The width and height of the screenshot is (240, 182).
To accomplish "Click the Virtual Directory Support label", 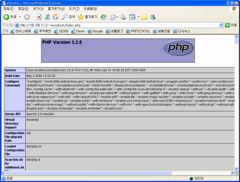I will pyautogui.click(x=12, y=123).
